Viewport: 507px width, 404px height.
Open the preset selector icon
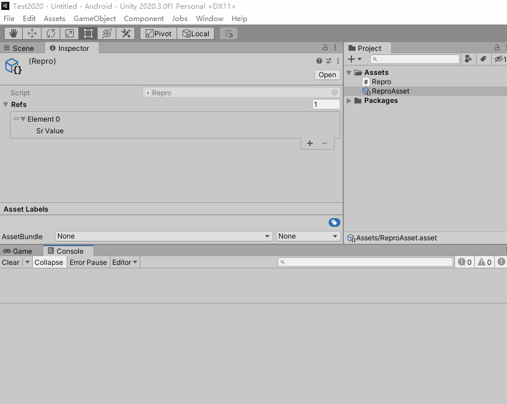(329, 61)
